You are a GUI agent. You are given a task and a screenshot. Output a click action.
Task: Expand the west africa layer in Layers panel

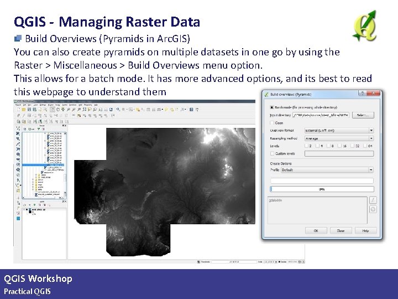click(x=25, y=209)
